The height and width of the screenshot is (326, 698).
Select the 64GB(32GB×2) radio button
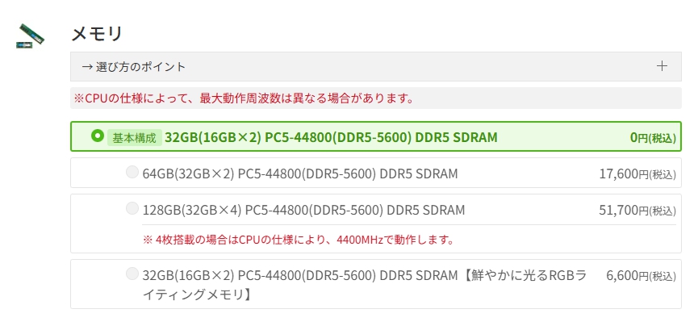coord(132,172)
